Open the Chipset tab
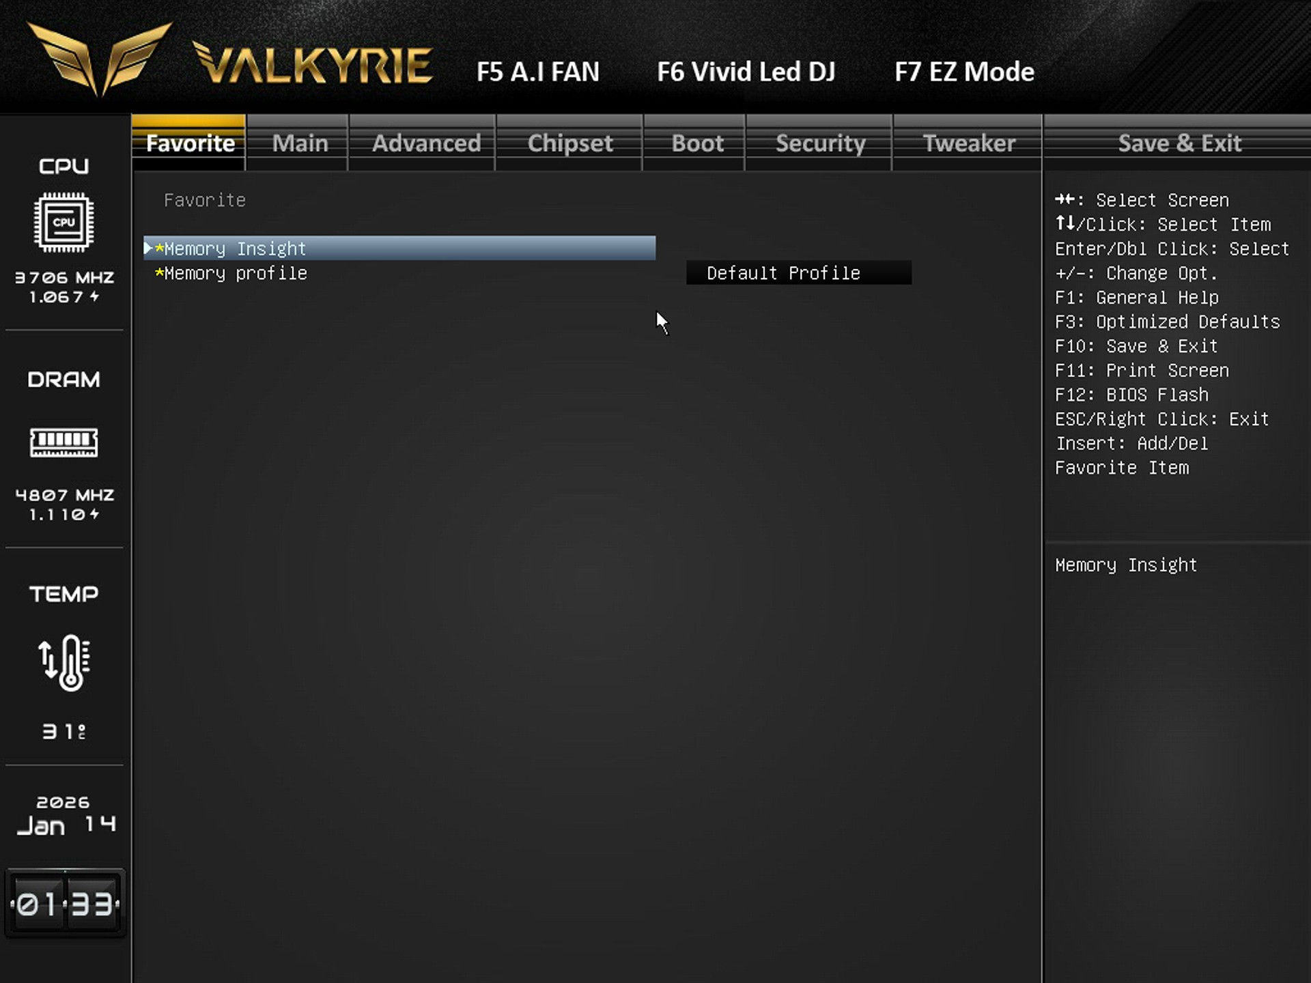The height and width of the screenshot is (983, 1311). (x=569, y=143)
